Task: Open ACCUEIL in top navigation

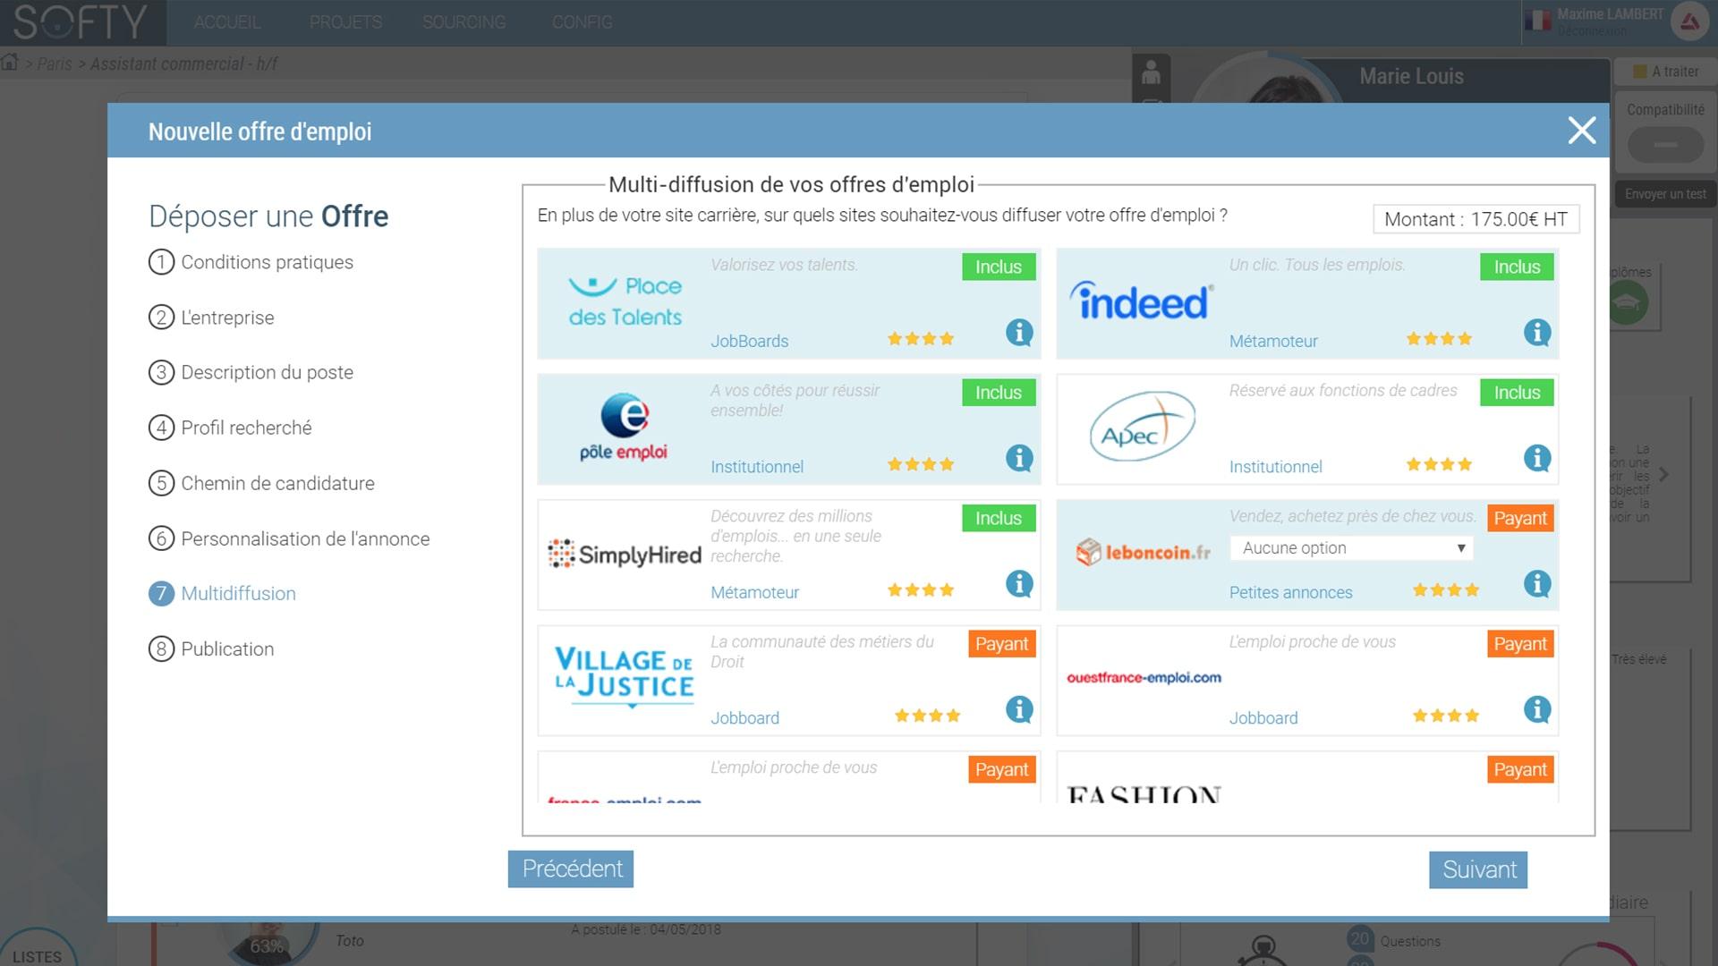Action: tap(227, 22)
